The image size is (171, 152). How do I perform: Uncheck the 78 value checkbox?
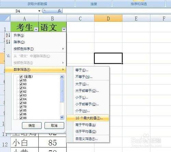tap(21, 107)
